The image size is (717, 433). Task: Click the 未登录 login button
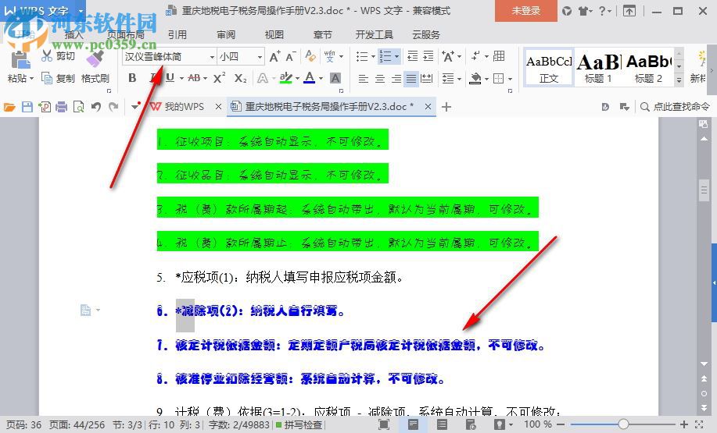pos(526,11)
